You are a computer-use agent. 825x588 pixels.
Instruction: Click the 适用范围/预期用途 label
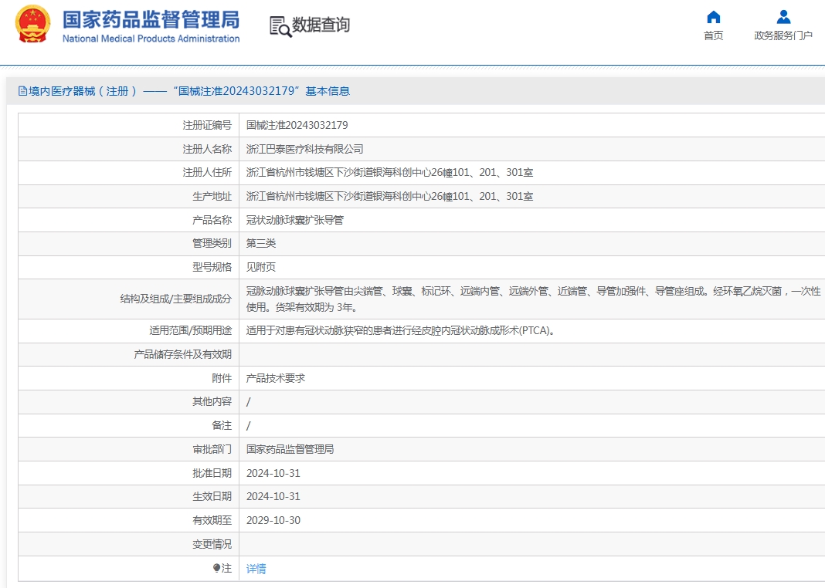[191, 330]
